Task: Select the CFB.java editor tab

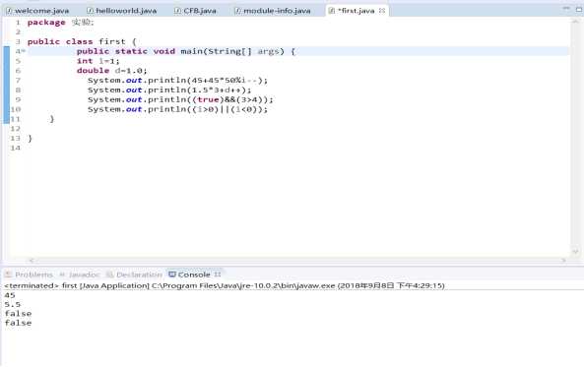Action: coord(196,11)
